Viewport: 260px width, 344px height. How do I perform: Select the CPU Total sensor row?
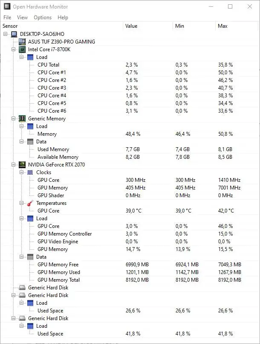[x=49, y=65]
